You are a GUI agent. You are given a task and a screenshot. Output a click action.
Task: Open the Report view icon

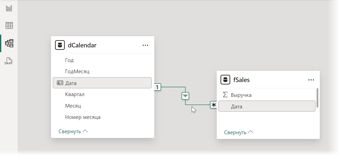[x=9, y=8]
